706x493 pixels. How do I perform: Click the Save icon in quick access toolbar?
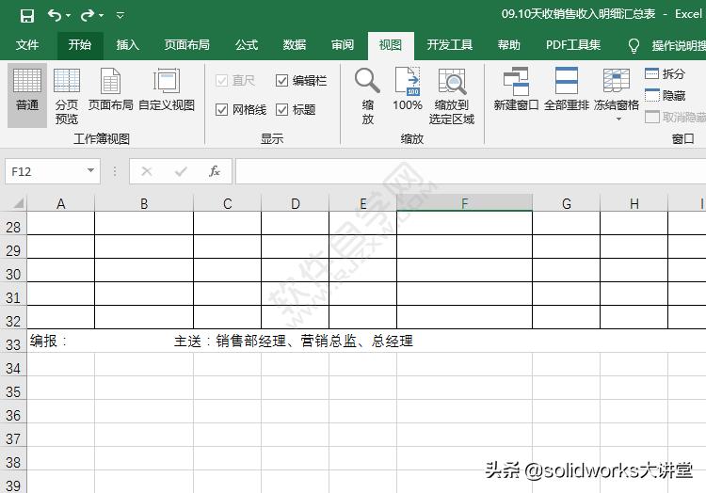pyautogui.click(x=27, y=16)
